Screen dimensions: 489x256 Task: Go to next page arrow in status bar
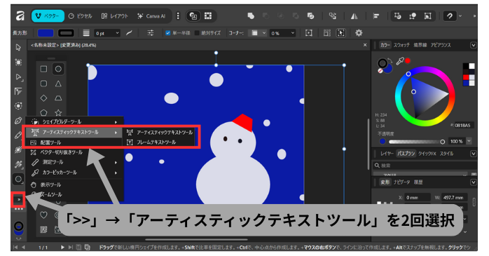click(62, 248)
